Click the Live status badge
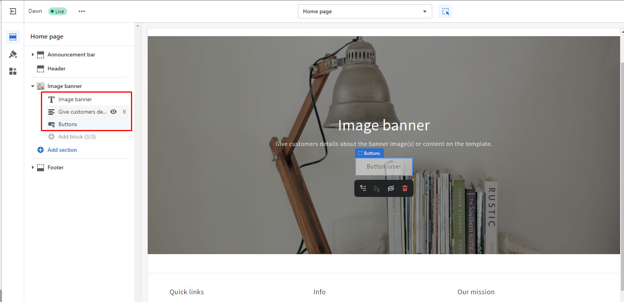624x302 pixels. 58,11
